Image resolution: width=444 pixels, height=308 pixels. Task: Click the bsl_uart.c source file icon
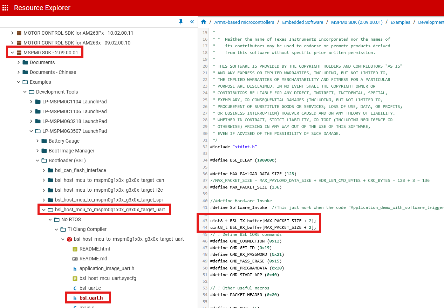(x=75, y=288)
